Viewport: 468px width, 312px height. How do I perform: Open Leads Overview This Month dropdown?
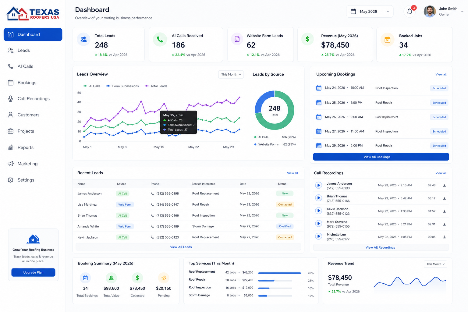pos(231,74)
